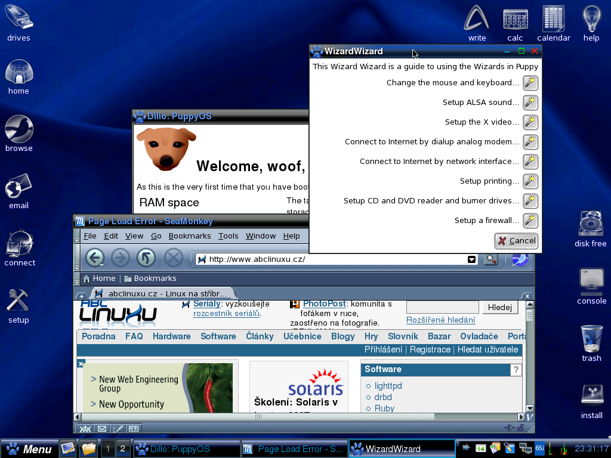Click the padlock security icon in SeaMonkey's status bar
611x458 pixels.
[x=520, y=428]
